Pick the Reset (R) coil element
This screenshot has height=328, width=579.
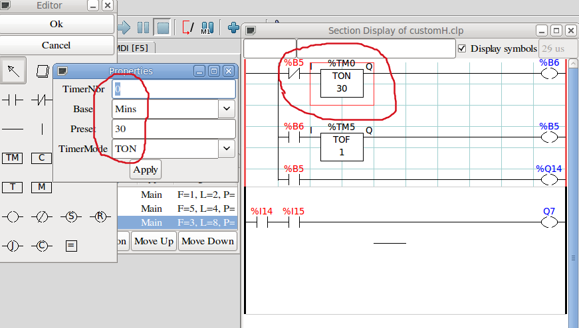coord(100,216)
